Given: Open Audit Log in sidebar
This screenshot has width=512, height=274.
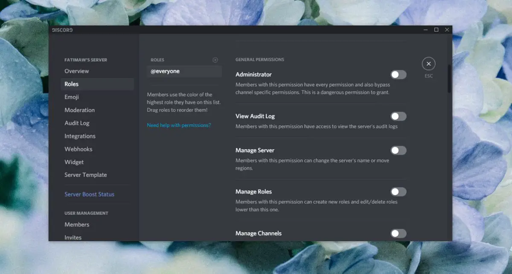Looking at the screenshot, I should coord(97,123).
